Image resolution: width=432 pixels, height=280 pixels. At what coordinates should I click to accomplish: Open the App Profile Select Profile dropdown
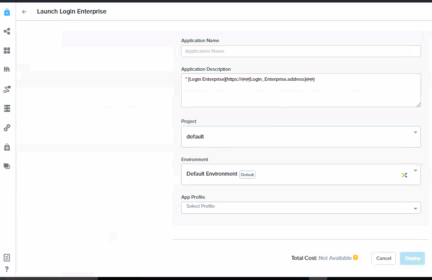pos(301,208)
